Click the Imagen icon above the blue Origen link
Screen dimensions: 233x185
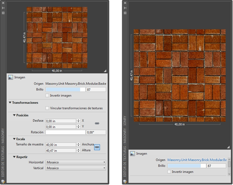tap(132, 154)
